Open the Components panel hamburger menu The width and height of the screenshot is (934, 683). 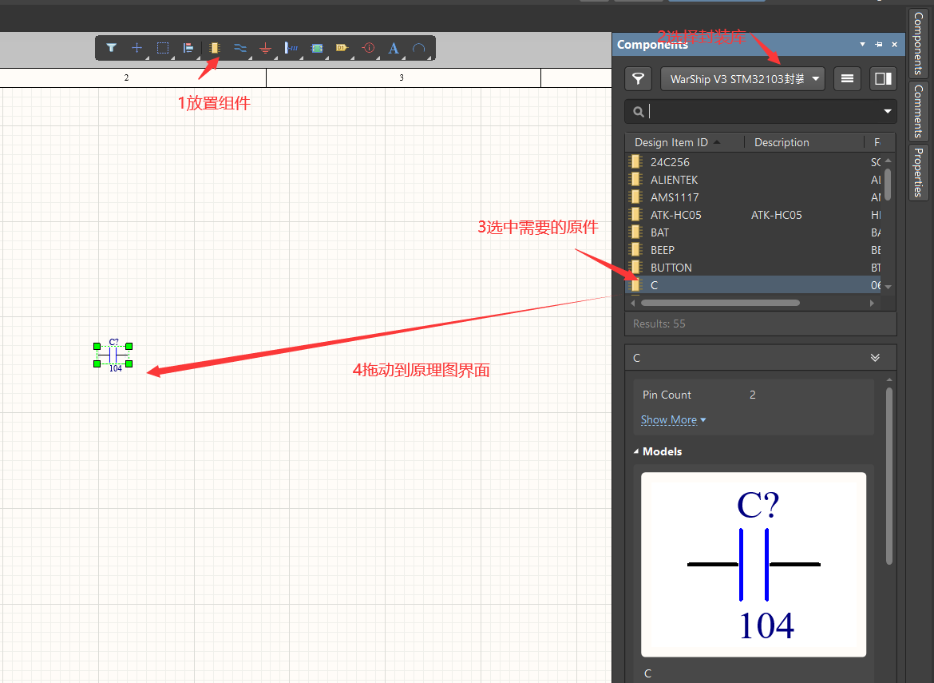(847, 78)
